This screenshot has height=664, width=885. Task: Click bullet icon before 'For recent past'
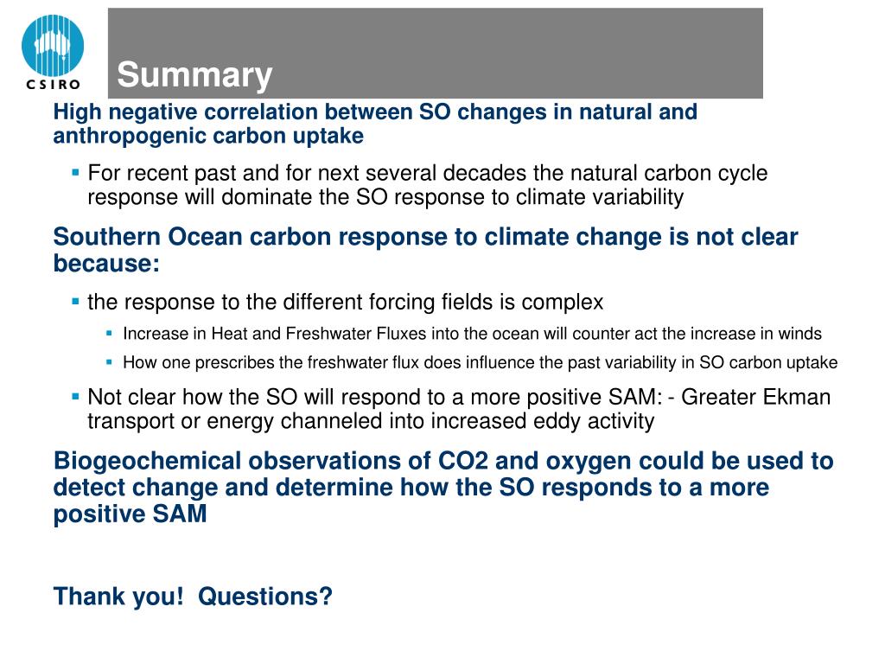(76, 172)
